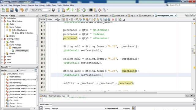Select initComponents() in Navigator
This screenshot has width=196, height=110.
[15, 82]
